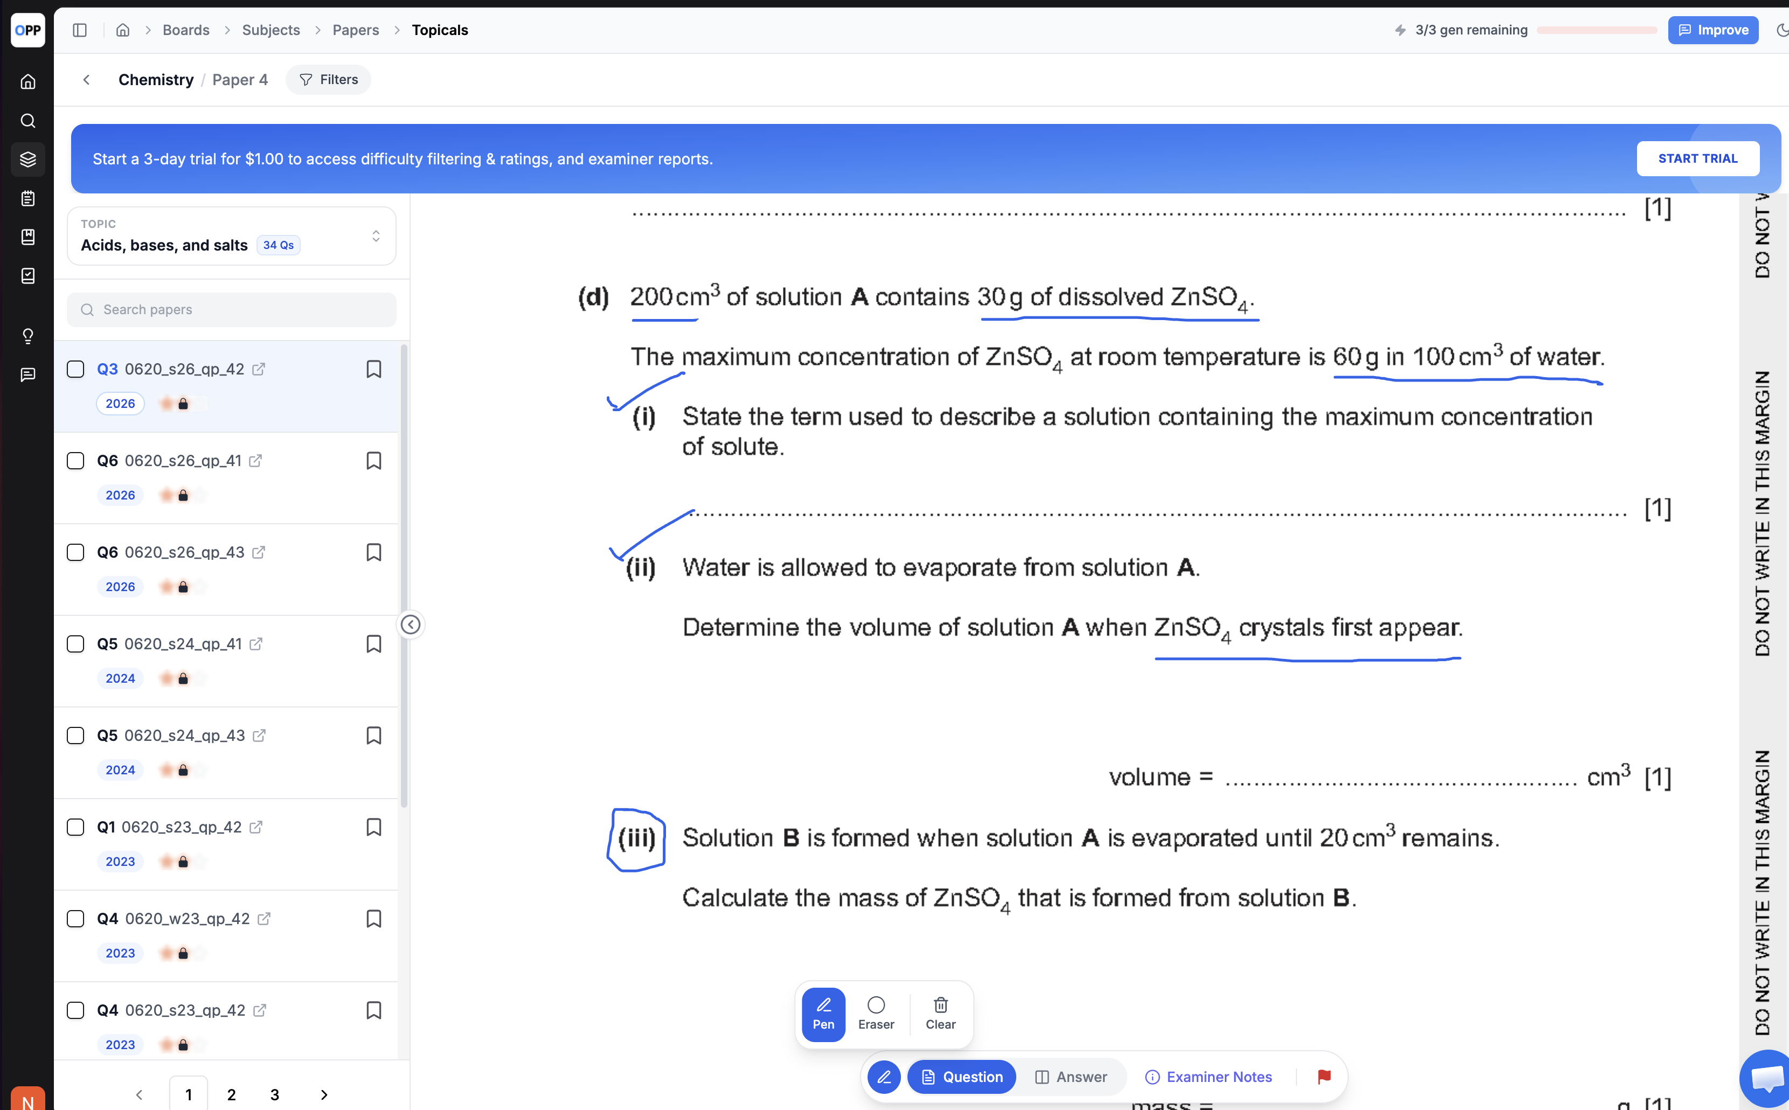
Task: Check the Q5 0620_s24_qp_41 checkbox
Action: [x=75, y=644]
